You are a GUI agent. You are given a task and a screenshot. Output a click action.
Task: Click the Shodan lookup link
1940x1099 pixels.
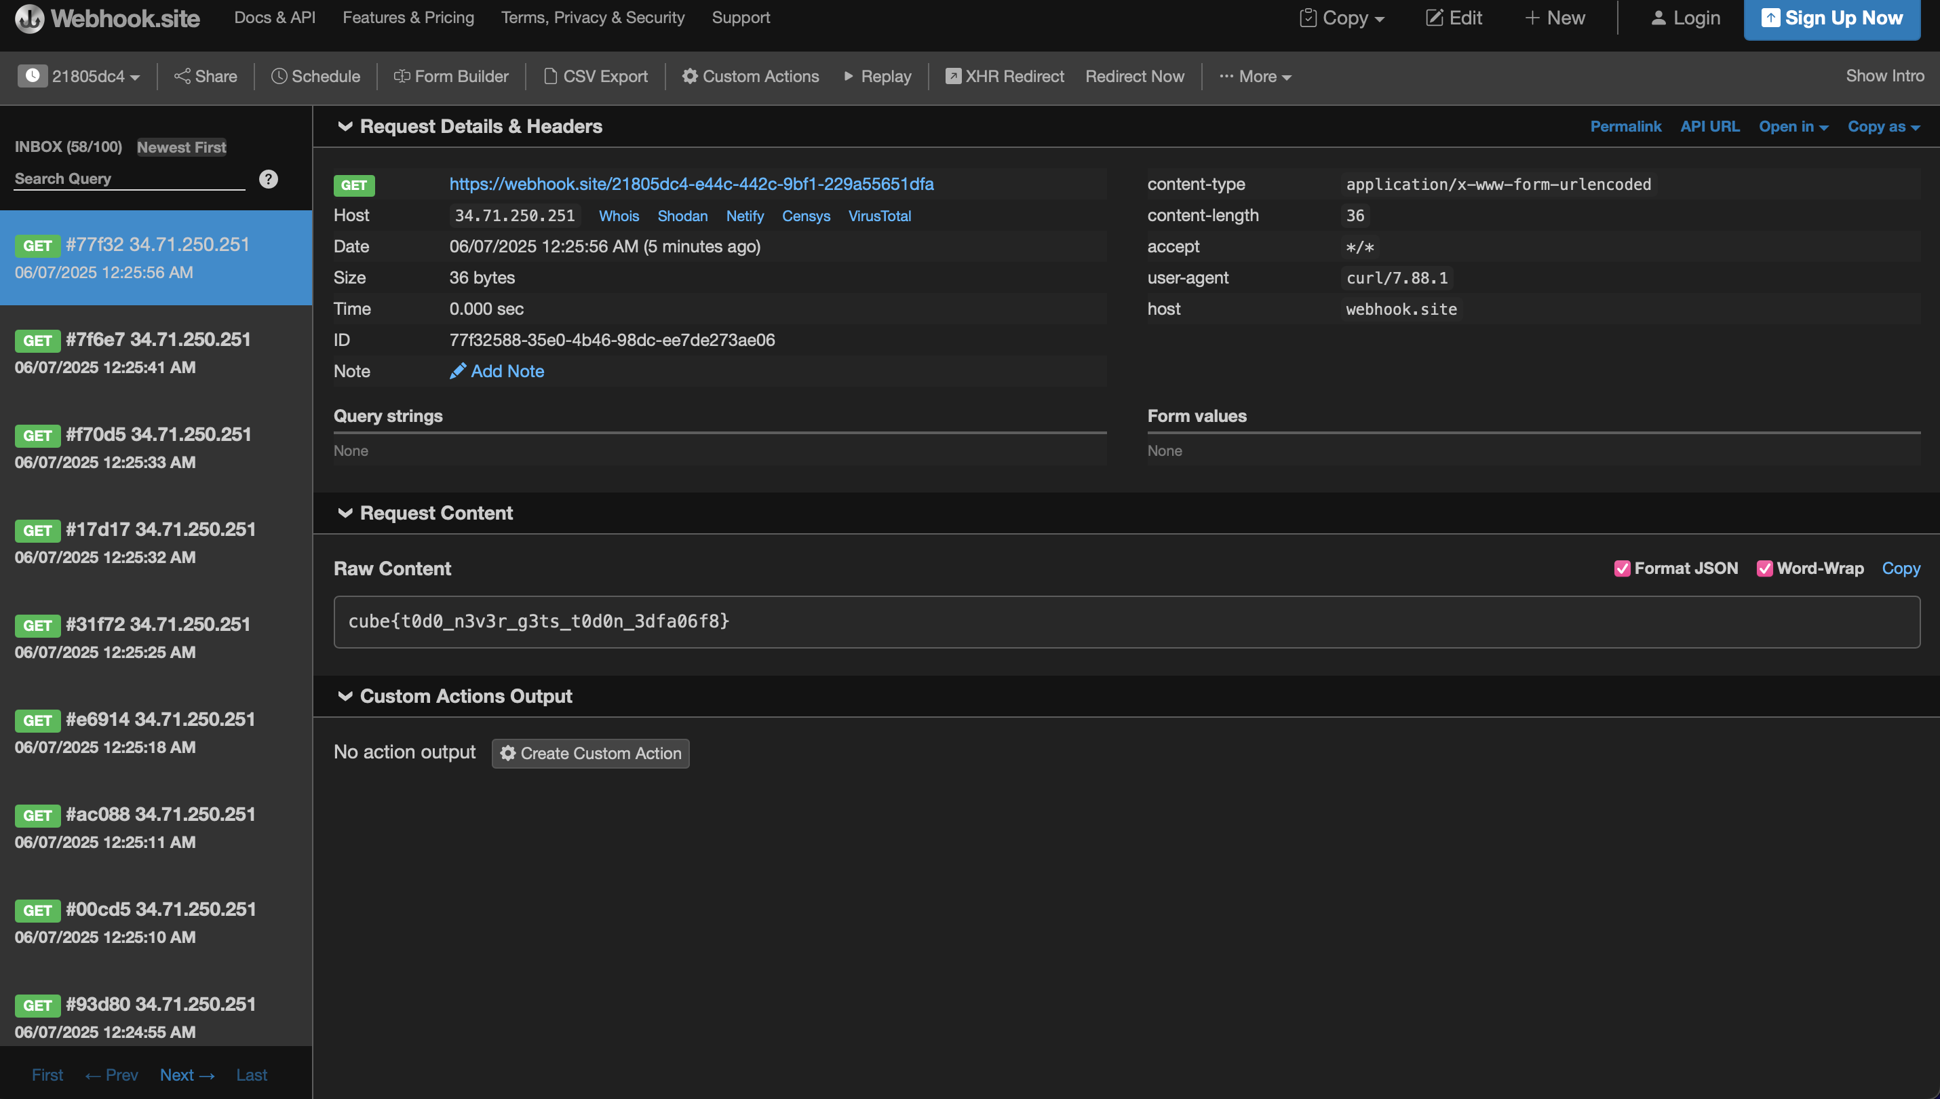(x=682, y=216)
